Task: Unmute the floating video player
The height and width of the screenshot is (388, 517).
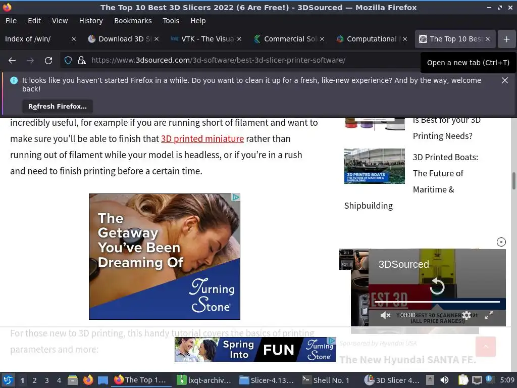Action: point(385,315)
